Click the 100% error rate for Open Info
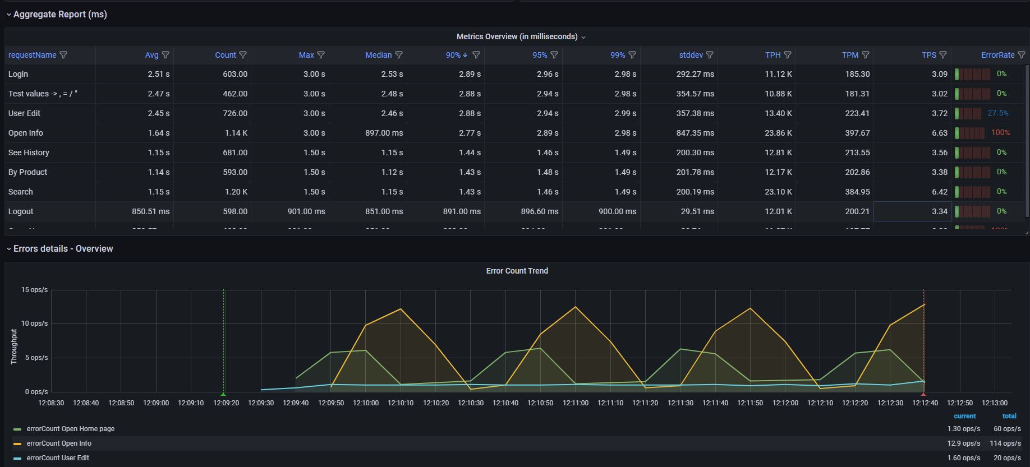 click(1000, 132)
